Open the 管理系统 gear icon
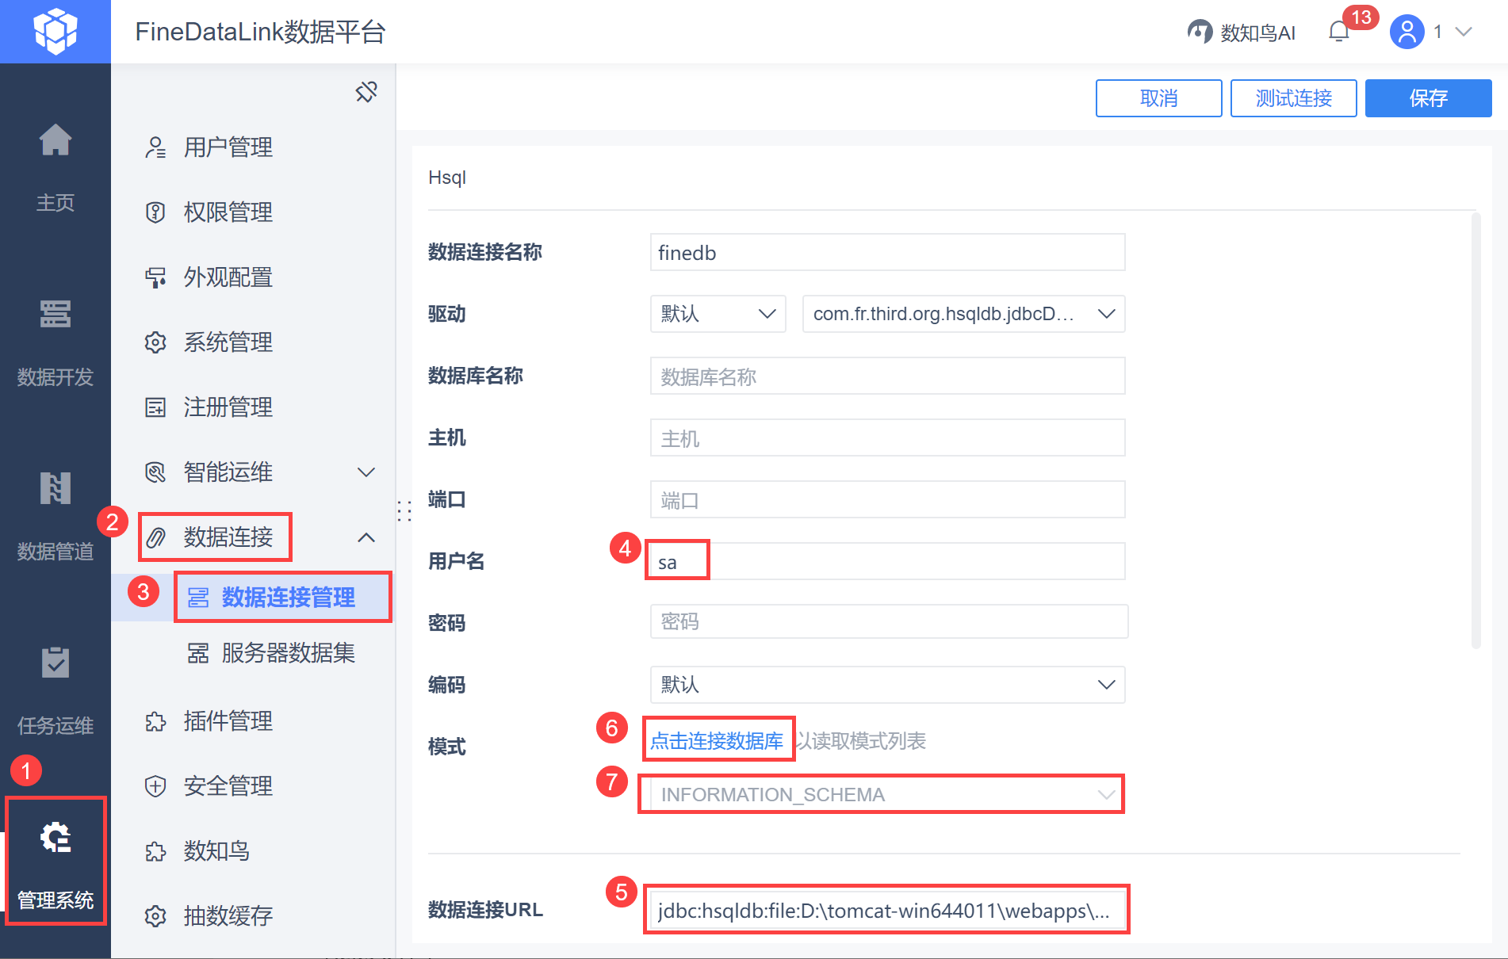Image resolution: width=1508 pixels, height=959 pixels. [55, 837]
